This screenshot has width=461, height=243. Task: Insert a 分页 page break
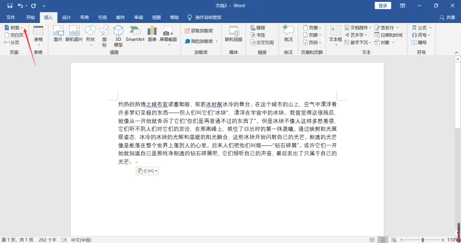tap(12, 42)
